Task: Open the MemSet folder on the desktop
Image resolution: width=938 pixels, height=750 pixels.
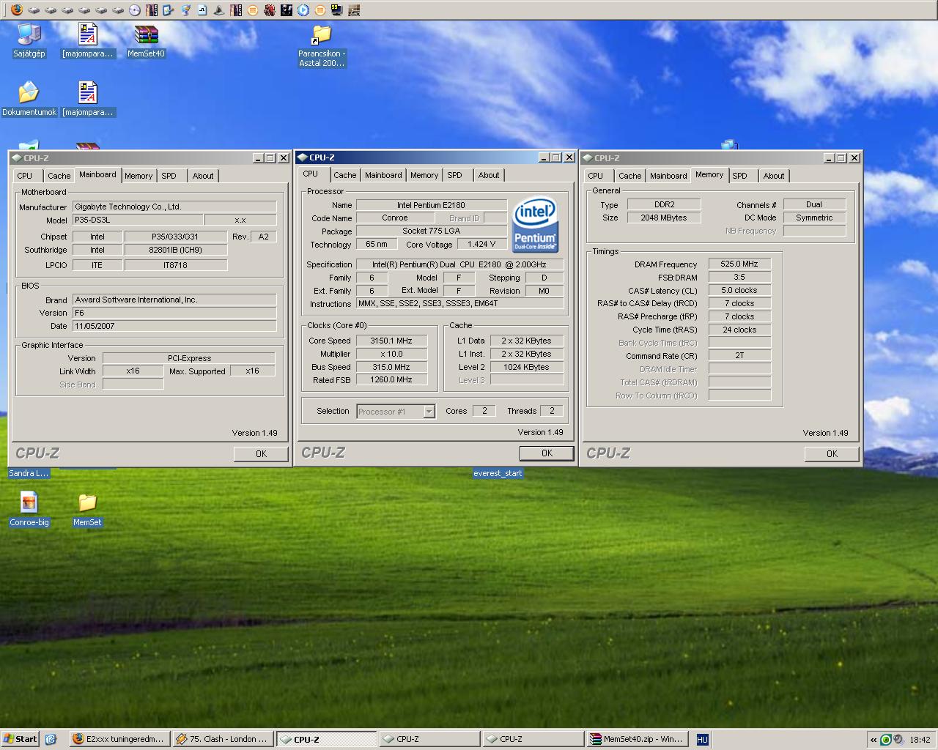Action: 87,509
